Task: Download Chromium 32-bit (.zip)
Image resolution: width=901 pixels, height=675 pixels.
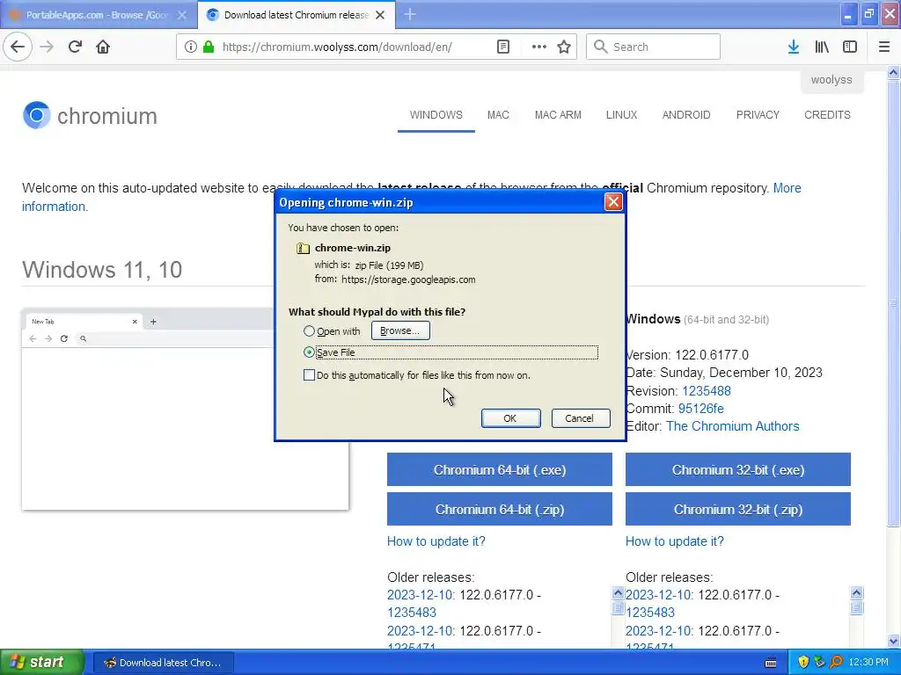Action: click(738, 509)
